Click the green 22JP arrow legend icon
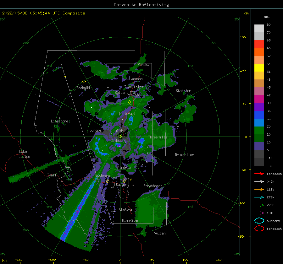This screenshot has width=283, height=264. pos(259,205)
